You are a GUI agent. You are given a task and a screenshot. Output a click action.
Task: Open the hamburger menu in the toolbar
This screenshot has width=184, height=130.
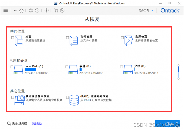(6, 11)
